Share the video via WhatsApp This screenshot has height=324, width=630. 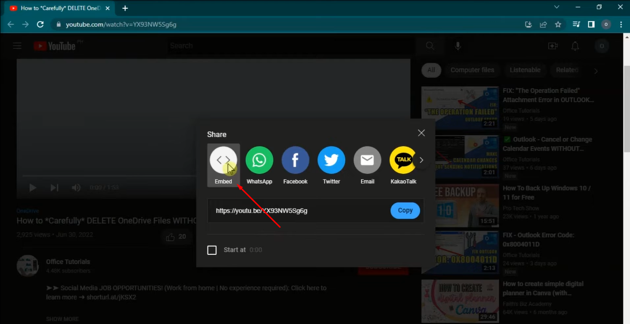[259, 159]
